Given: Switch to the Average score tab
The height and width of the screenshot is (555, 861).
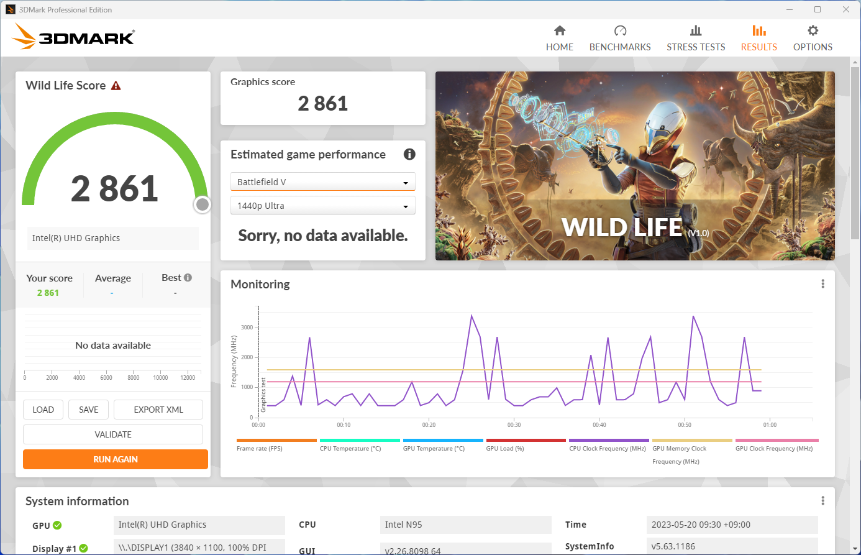Looking at the screenshot, I should pyautogui.click(x=112, y=278).
